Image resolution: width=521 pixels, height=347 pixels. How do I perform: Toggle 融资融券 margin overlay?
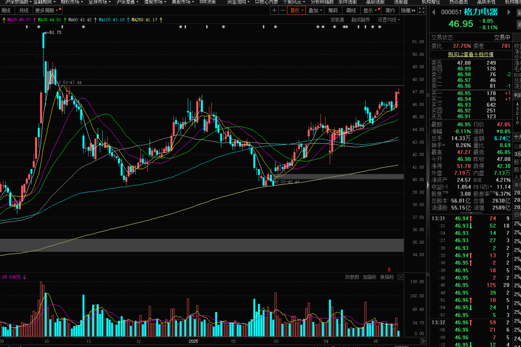coord(361,20)
